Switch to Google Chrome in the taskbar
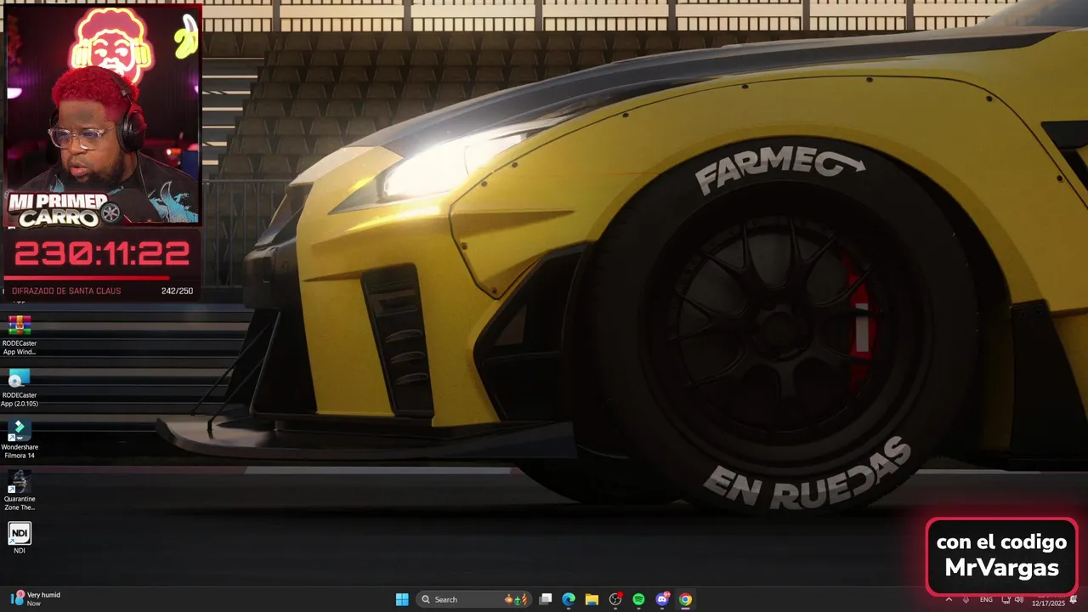Image resolution: width=1088 pixels, height=612 pixels. (685, 599)
